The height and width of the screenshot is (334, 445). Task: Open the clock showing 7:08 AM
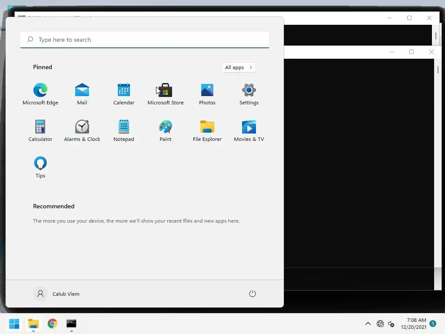click(x=414, y=324)
